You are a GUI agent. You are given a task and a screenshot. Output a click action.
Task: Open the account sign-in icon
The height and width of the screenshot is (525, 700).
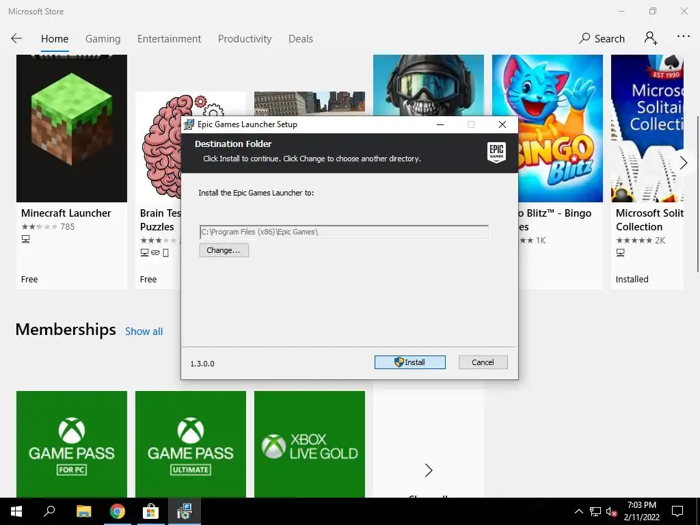click(651, 38)
